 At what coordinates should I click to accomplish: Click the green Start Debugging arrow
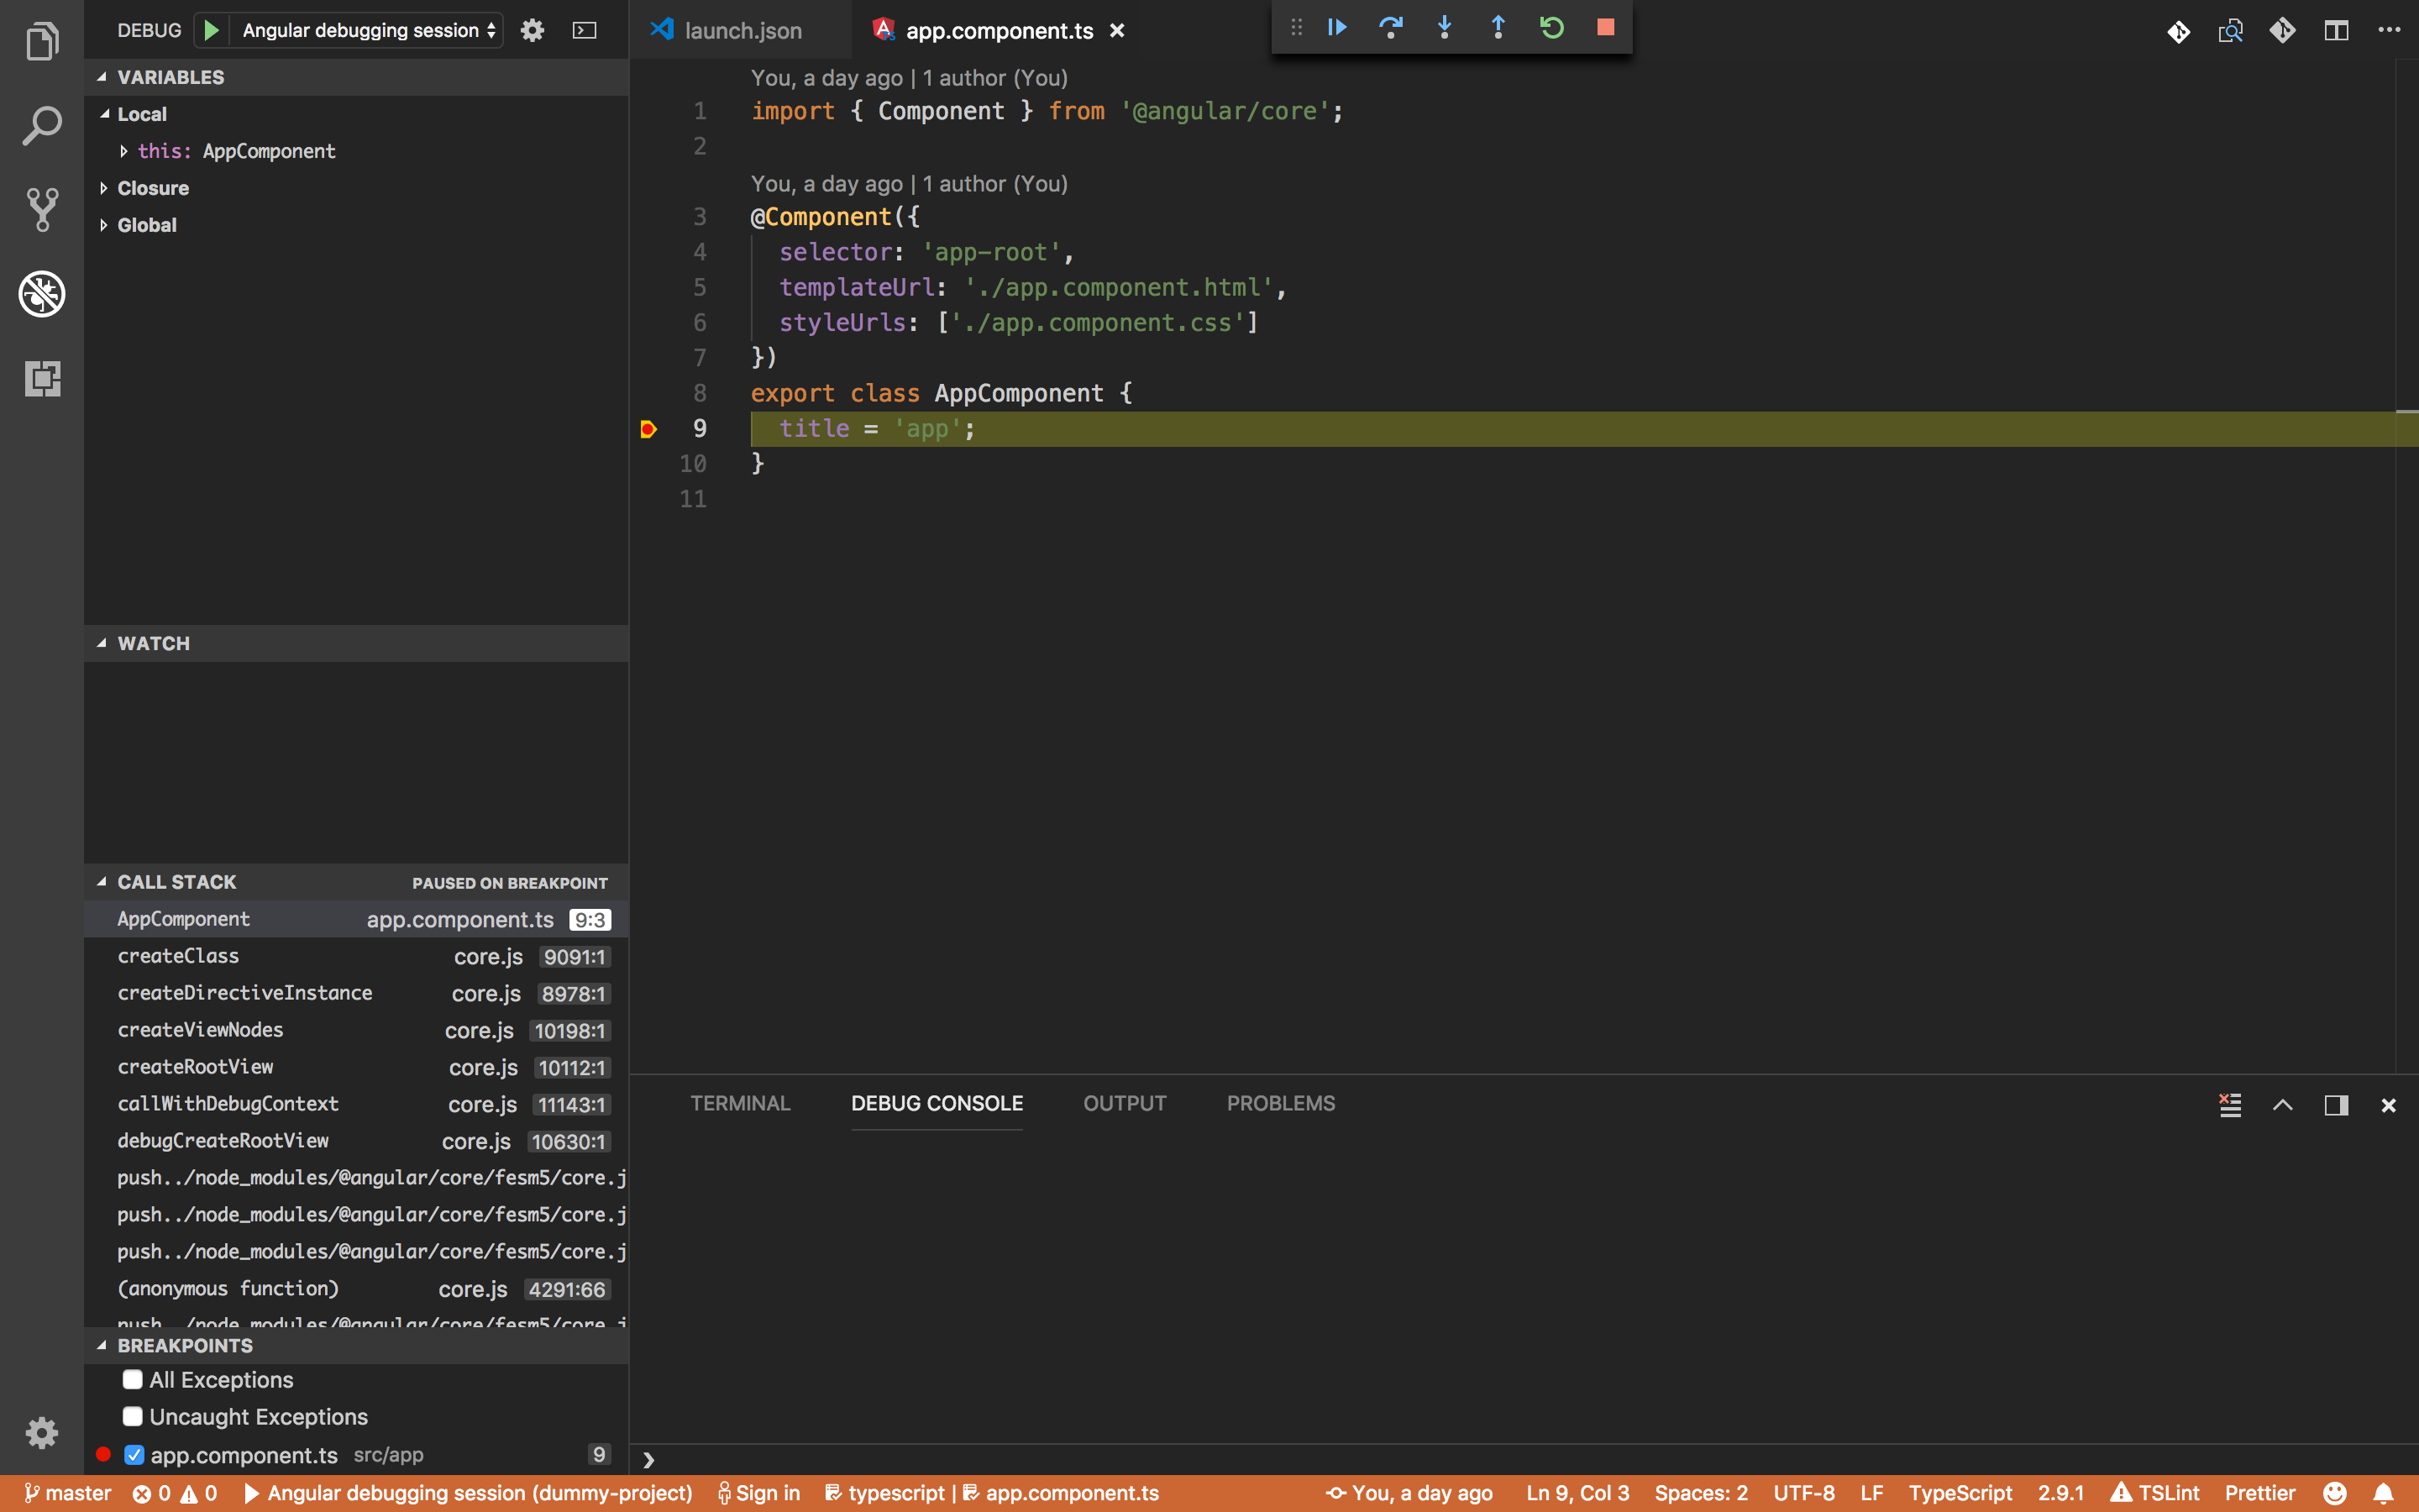[211, 30]
